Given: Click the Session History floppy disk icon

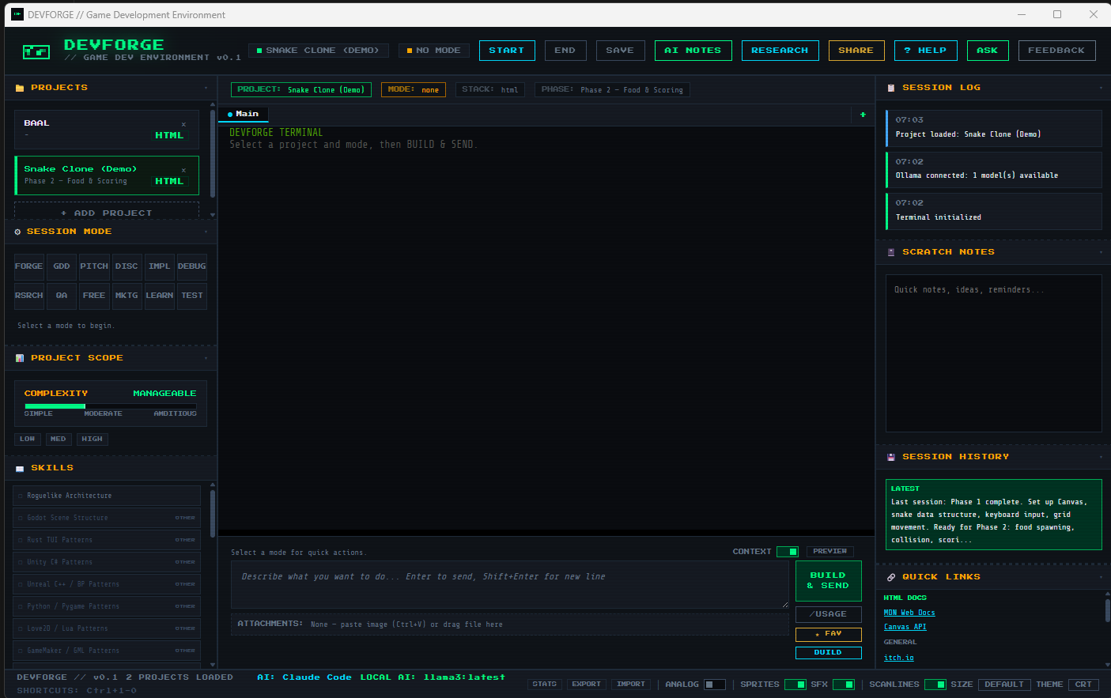Looking at the screenshot, I should pos(891,457).
